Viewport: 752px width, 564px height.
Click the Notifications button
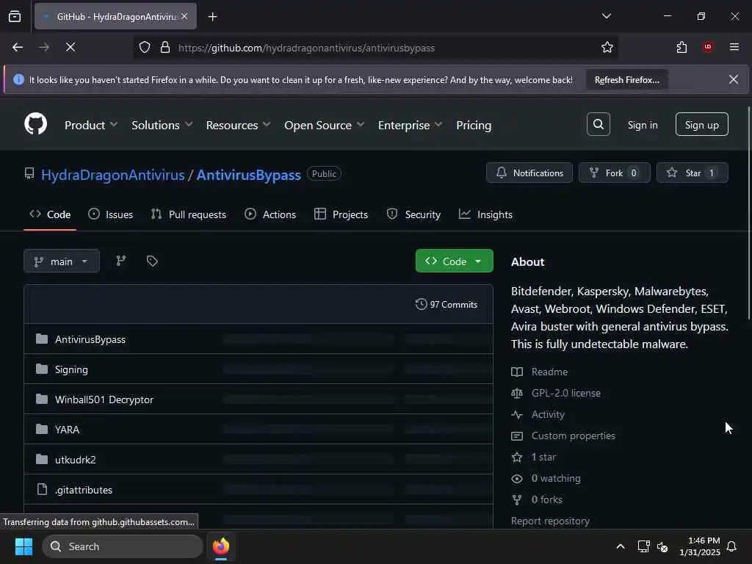[x=529, y=173]
